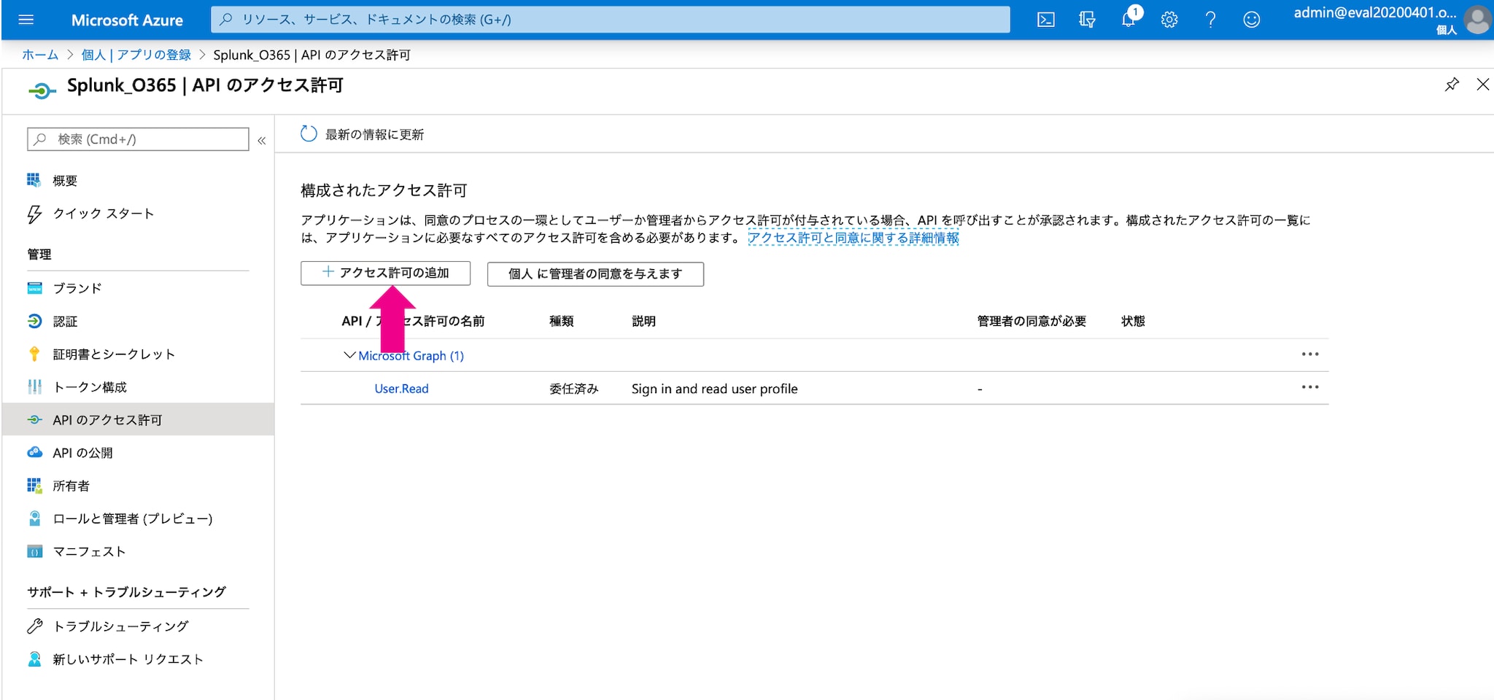Viewport: 1494px width, 700px height.
Task: Click the 状態 column header
Action: [x=1133, y=321]
